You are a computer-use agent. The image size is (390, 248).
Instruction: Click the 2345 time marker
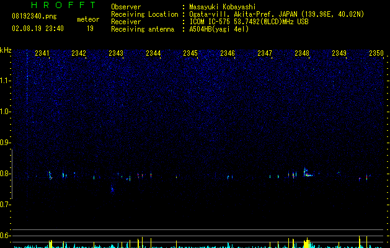pyautogui.click(x=190, y=53)
